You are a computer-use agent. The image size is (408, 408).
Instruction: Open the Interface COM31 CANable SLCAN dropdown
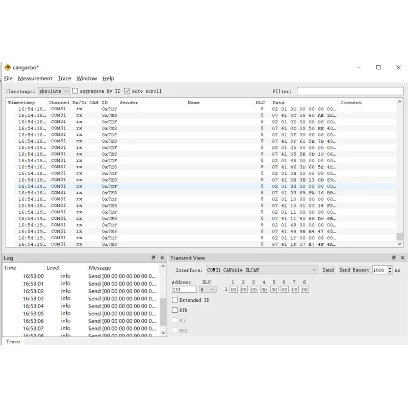click(262, 270)
